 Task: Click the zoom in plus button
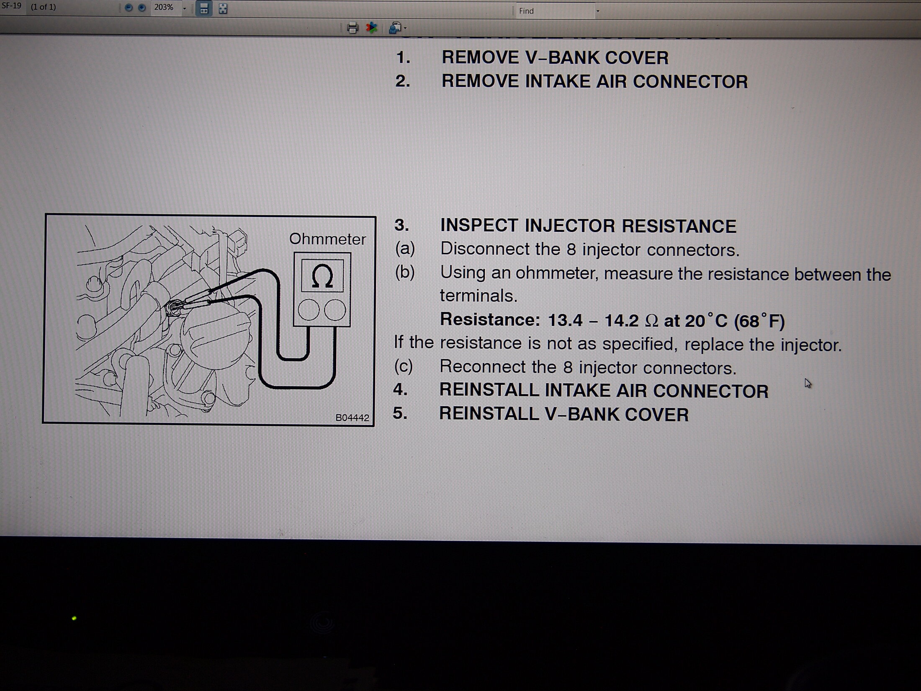[x=142, y=8]
